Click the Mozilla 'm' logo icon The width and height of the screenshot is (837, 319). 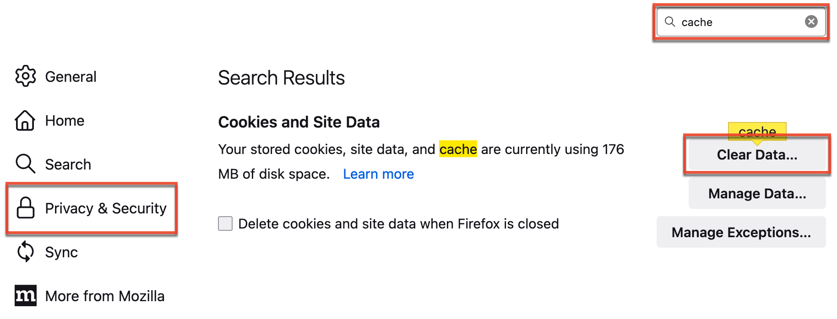(x=26, y=296)
